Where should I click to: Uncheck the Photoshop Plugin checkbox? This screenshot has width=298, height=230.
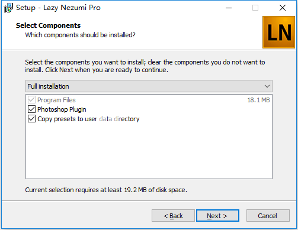click(31, 109)
